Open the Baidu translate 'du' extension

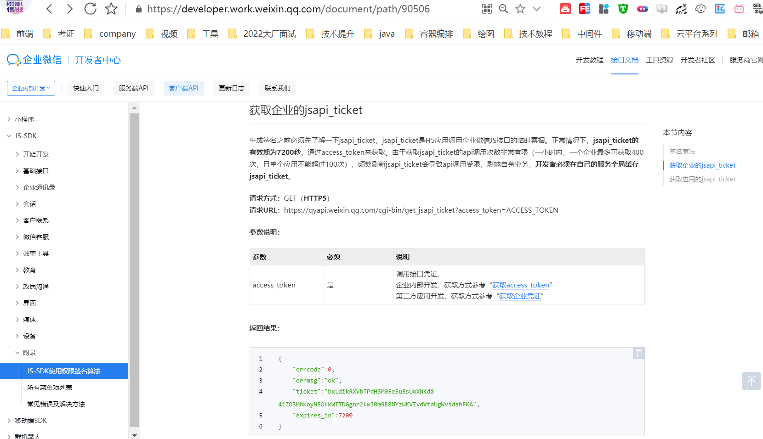pyautogui.click(x=642, y=9)
